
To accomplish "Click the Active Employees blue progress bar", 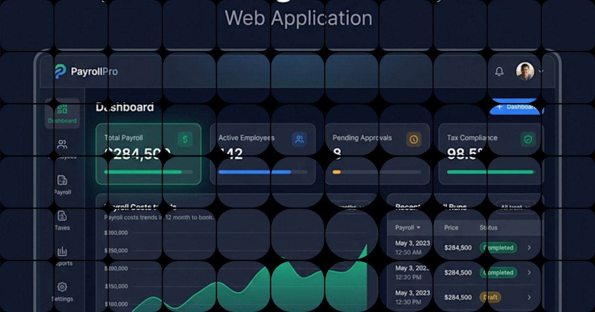I will [x=255, y=172].
